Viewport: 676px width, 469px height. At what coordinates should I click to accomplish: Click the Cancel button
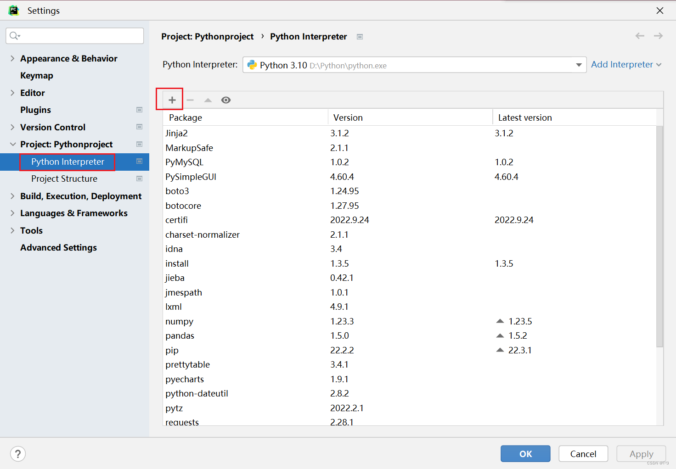(x=583, y=454)
